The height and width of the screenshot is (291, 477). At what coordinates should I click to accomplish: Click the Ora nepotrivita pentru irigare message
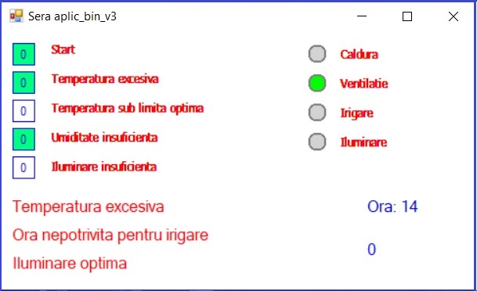110,235
